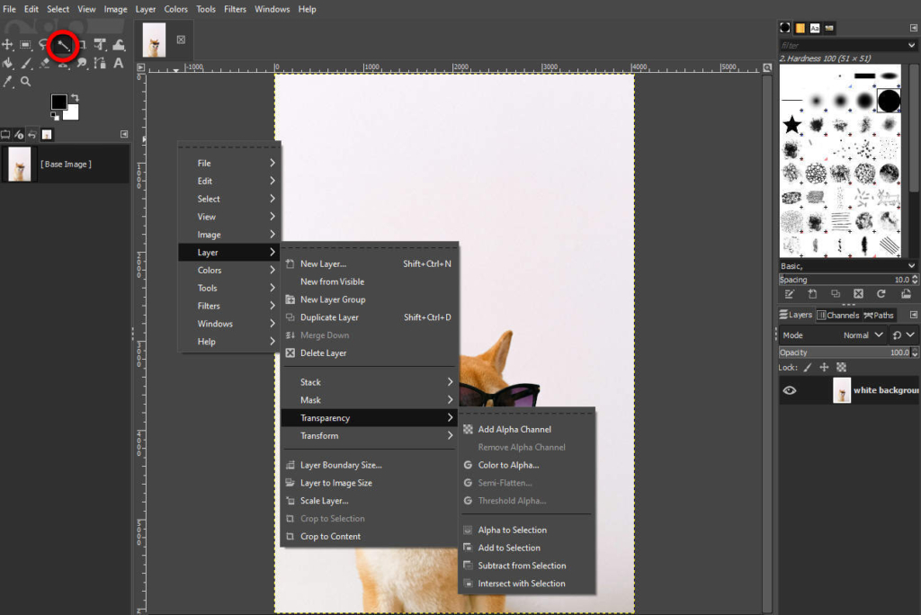Activate the Zoom magnifier tool
921x615 pixels.
tap(26, 82)
